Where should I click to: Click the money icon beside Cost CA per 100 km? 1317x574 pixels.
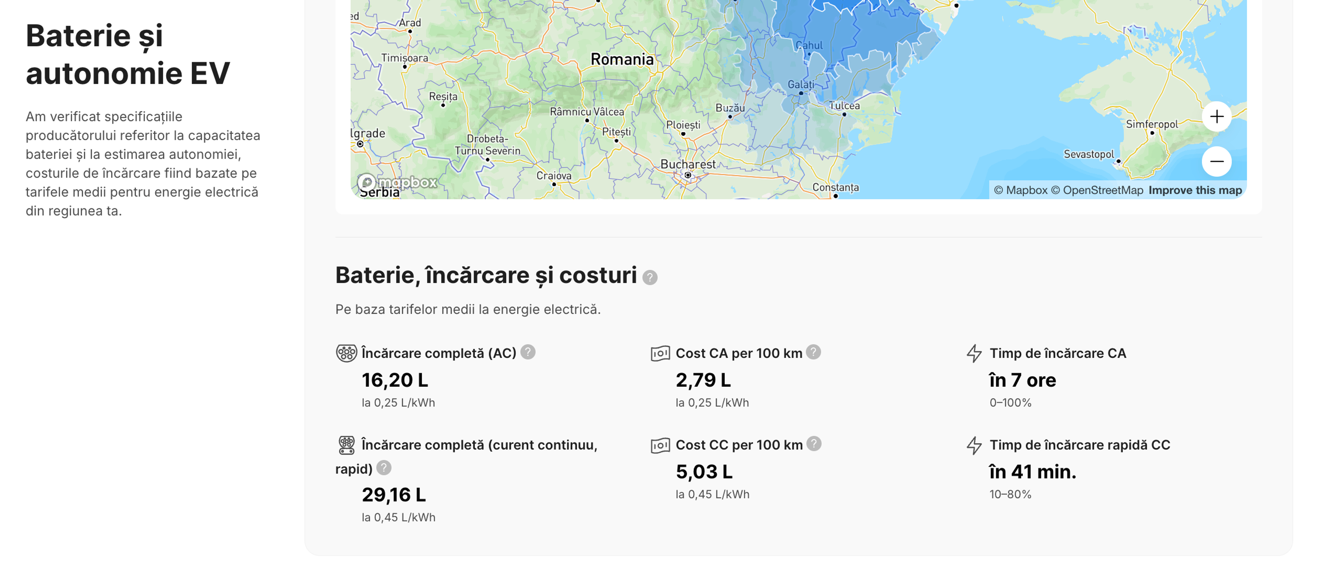[x=660, y=353]
